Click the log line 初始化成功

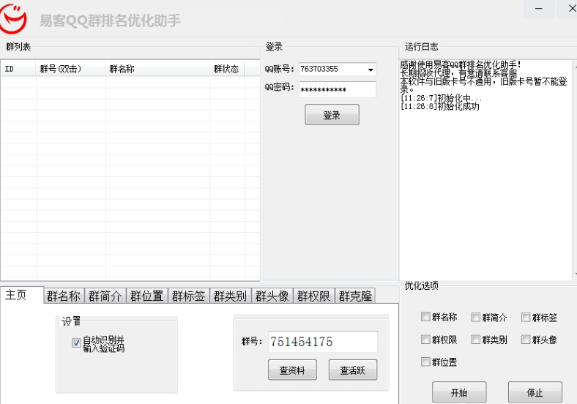point(440,106)
